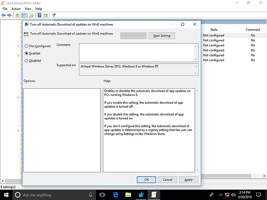Click the Apply button

(188, 180)
